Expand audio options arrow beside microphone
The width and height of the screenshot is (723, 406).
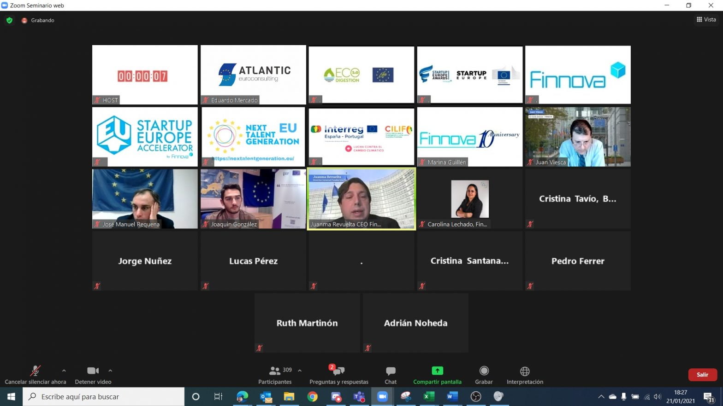coord(64,371)
